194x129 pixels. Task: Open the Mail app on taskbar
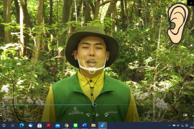(x=58, y=125)
